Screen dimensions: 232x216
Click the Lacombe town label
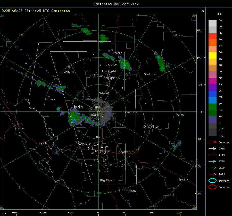111,64
